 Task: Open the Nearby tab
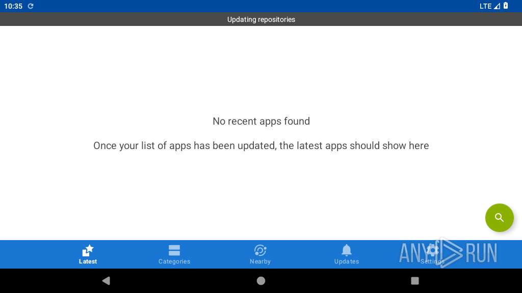(260, 254)
